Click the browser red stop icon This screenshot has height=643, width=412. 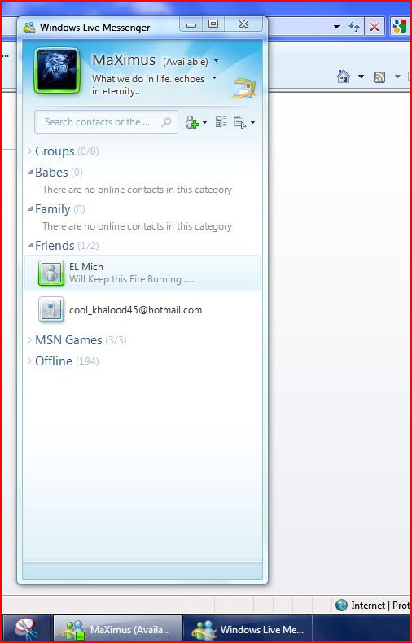coord(374,28)
